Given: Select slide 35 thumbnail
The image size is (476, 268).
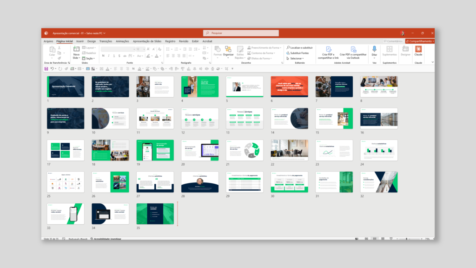Looking at the screenshot, I should pyautogui.click(x=155, y=214).
